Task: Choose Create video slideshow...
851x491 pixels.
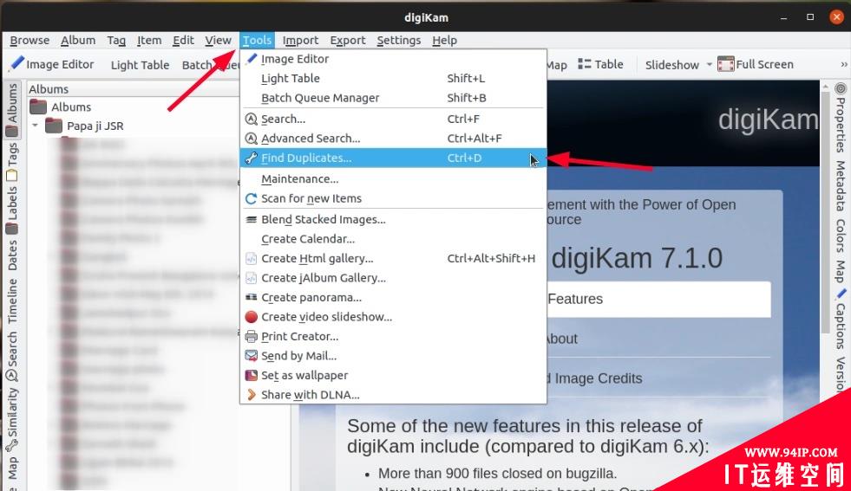Action: (x=393, y=317)
